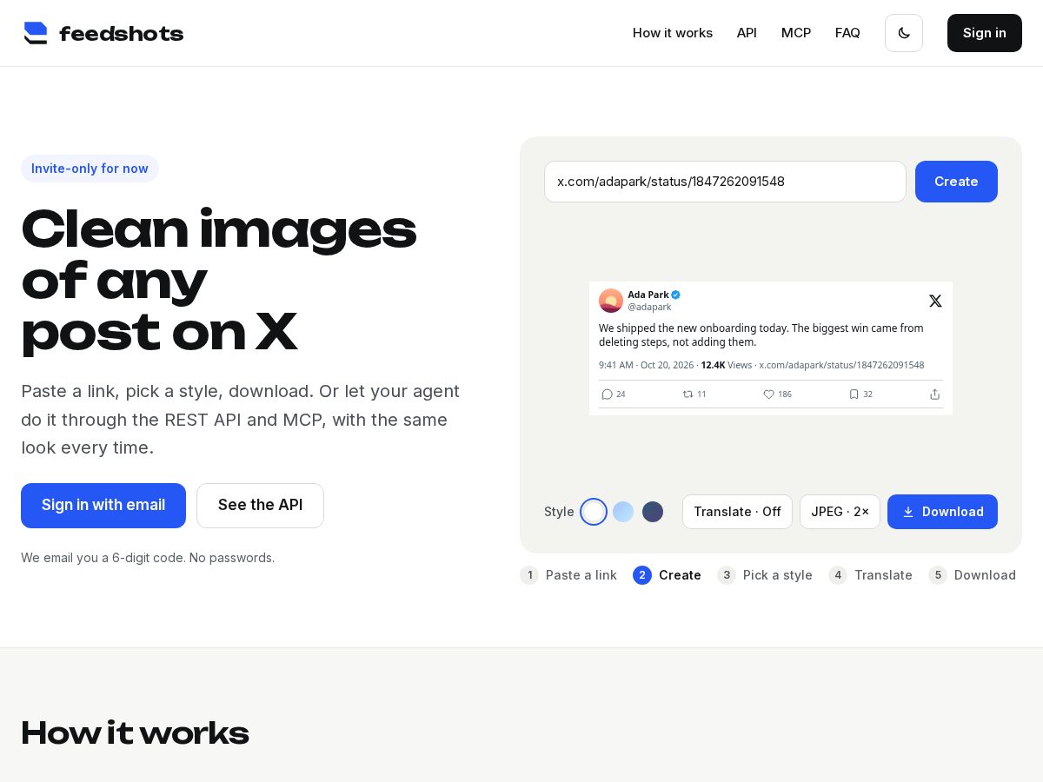Click the X logo in post preview

[935, 301]
